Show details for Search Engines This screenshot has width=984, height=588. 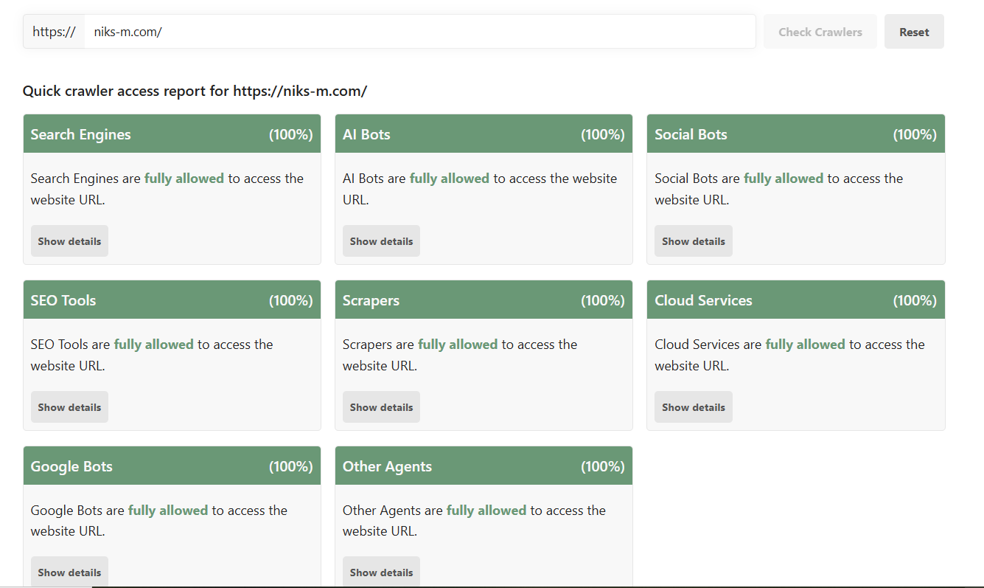coord(69,241)
